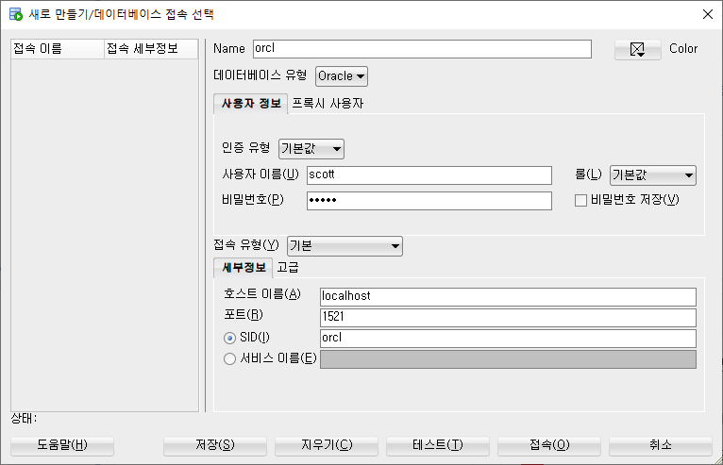Open the 데이터베이스 유형 Oracle dropdown
The height and width of the screenshot is (465, 723).
tap(342, 76)
